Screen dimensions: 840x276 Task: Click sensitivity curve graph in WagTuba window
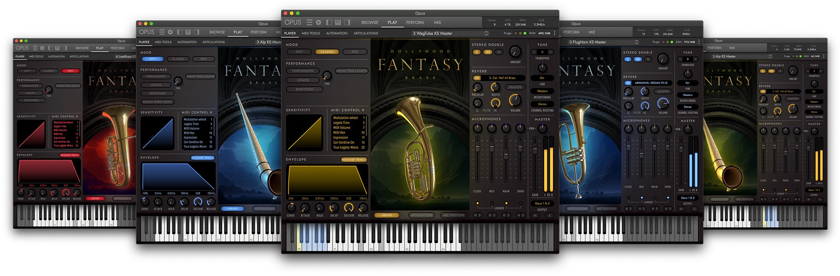point(304,133)
